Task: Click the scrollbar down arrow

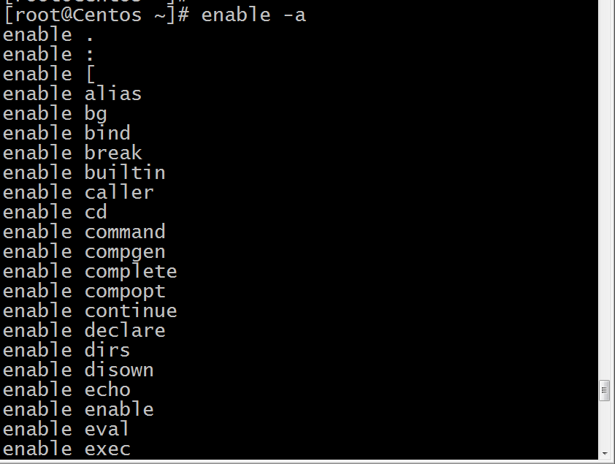Action: (604, 454)
